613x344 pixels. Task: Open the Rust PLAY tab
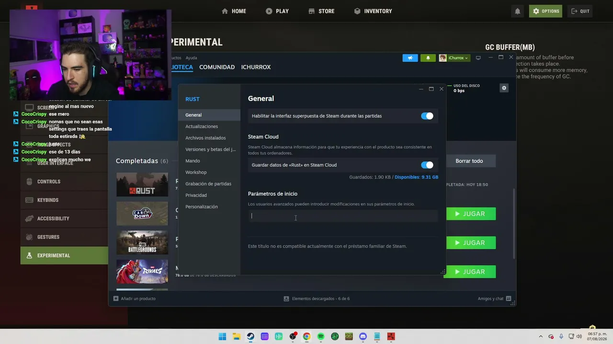pyautogui.click(x=277, y=11)
